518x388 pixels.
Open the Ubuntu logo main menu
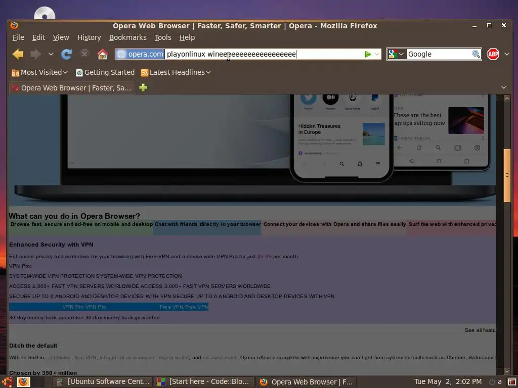[x=7, y=382]
